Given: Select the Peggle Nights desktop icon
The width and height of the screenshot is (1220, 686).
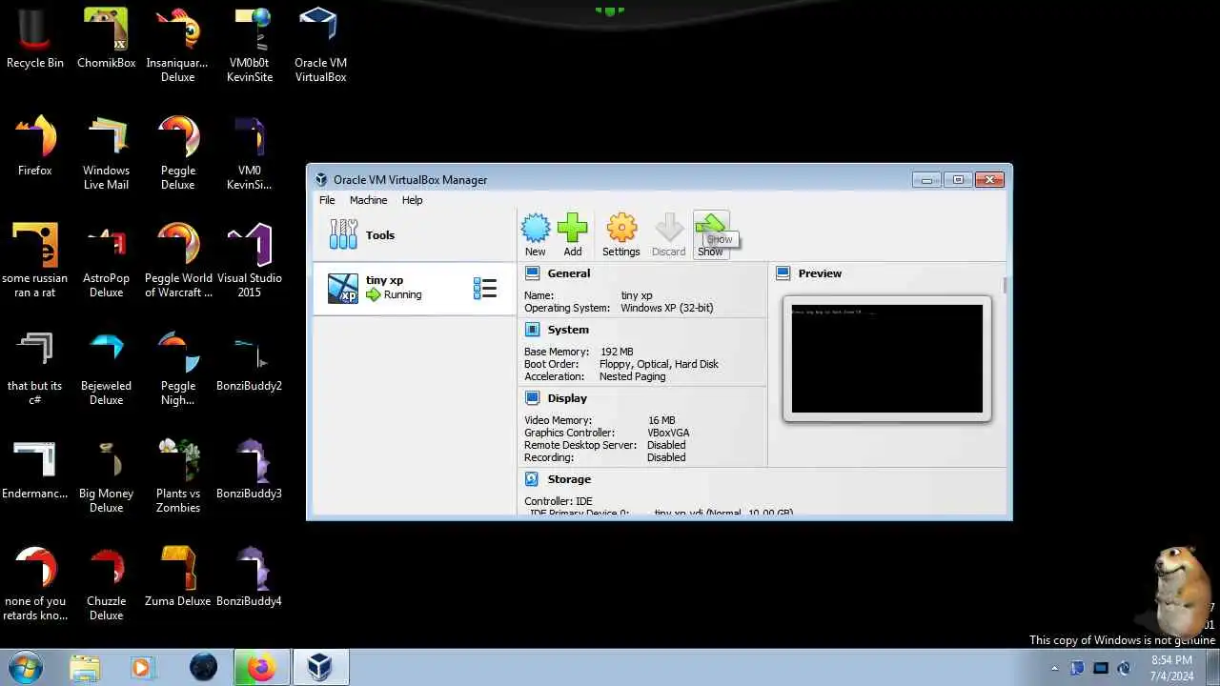Looking at the screenshot, I should pos(177,369).
